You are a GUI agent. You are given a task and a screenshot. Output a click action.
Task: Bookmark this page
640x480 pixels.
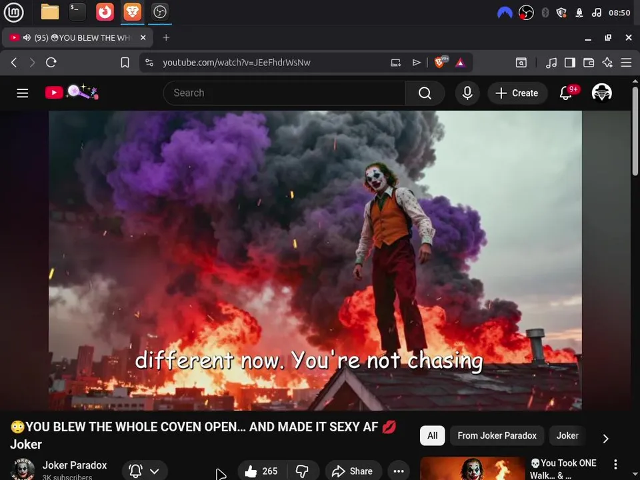125,63
